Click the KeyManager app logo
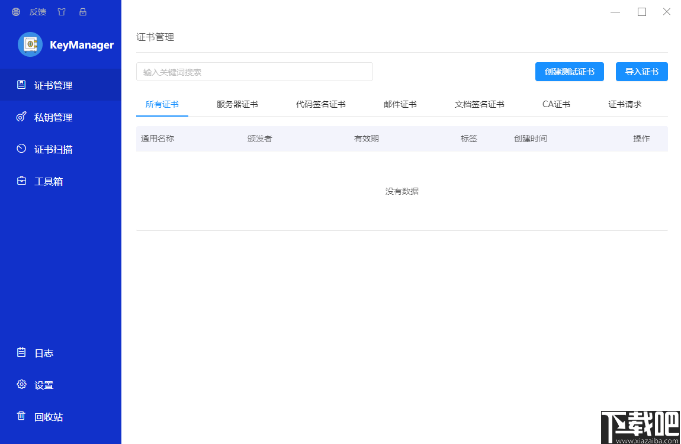The width and height of the screenshot is (681, 444). tap(30, 44)
